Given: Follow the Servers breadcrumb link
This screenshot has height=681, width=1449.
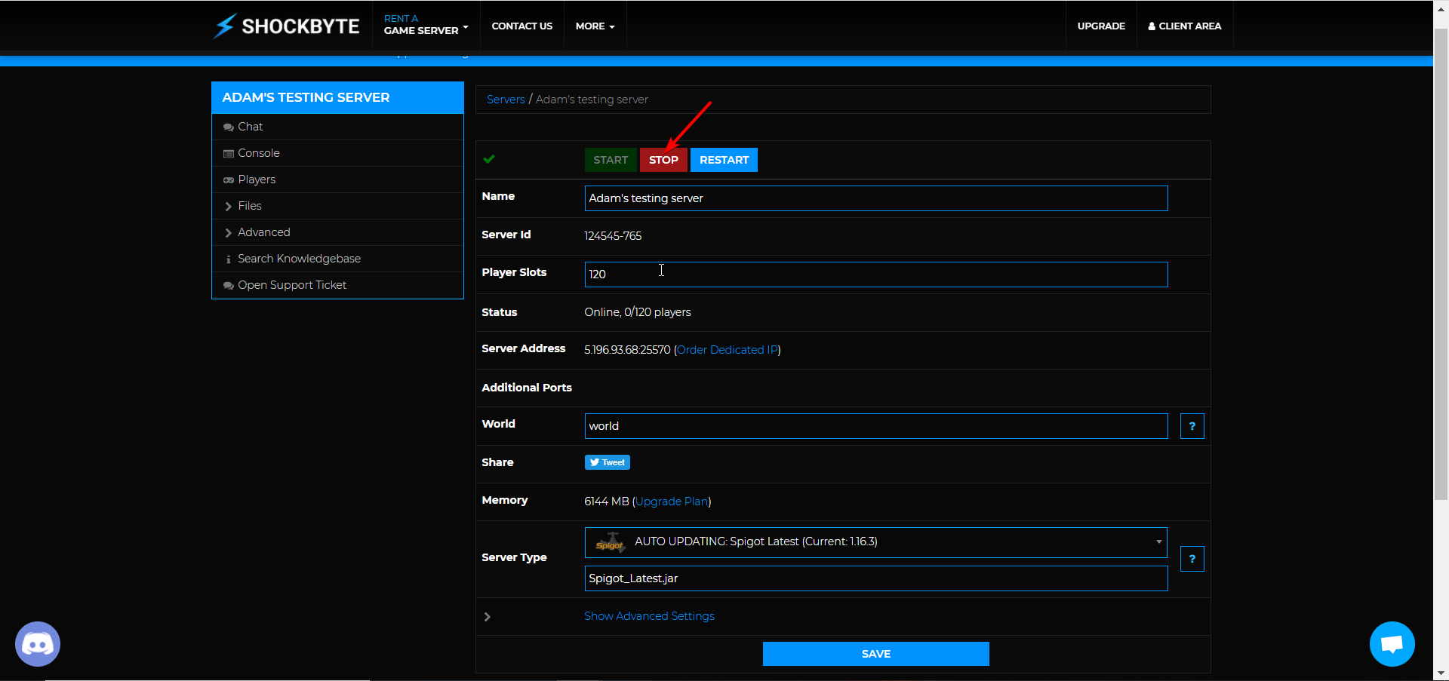Looking at the screenshot, I should [506, 100].
